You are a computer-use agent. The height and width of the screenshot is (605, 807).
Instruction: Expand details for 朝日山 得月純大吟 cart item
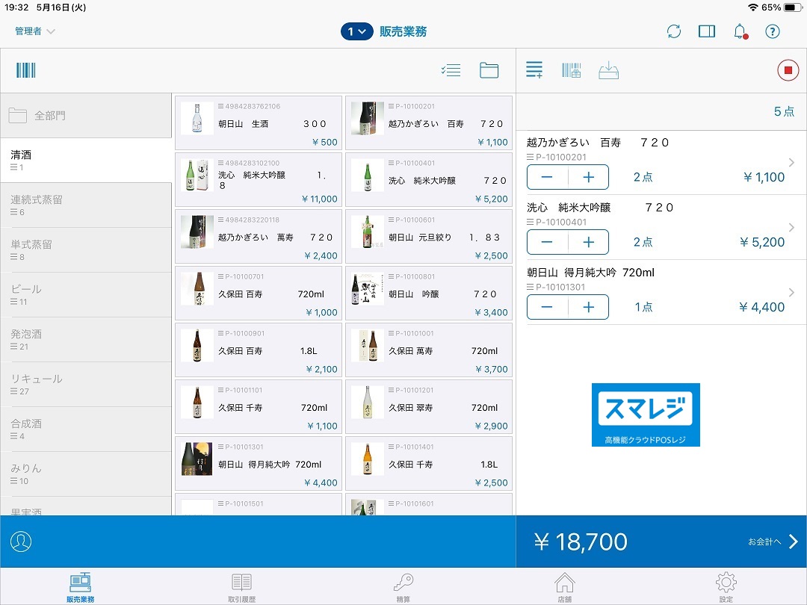791,292
